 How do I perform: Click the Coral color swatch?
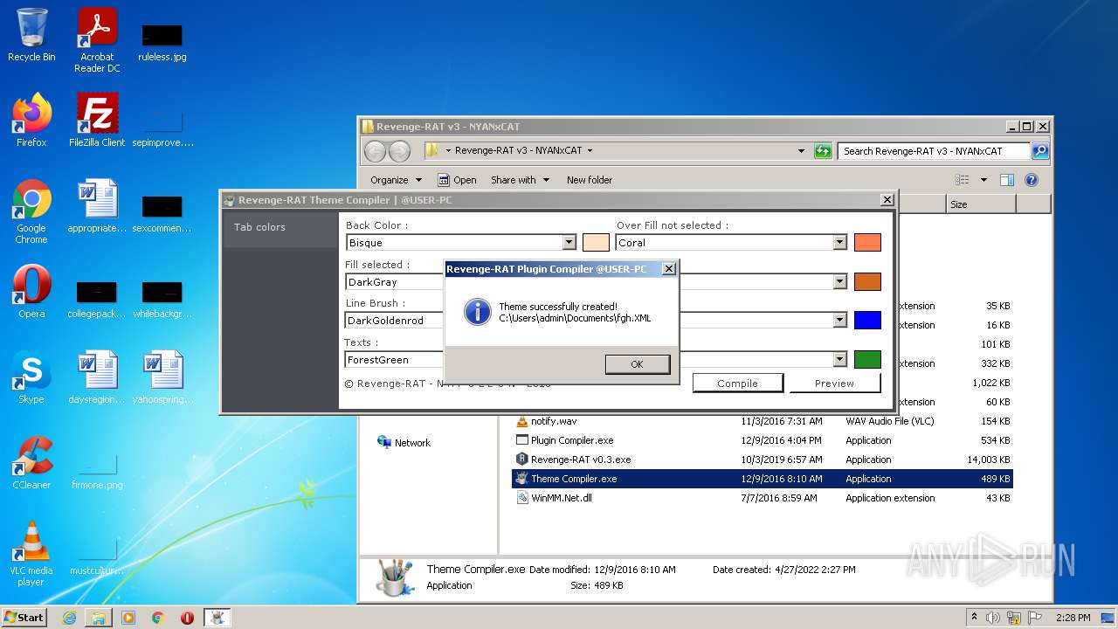pos(867,243)
